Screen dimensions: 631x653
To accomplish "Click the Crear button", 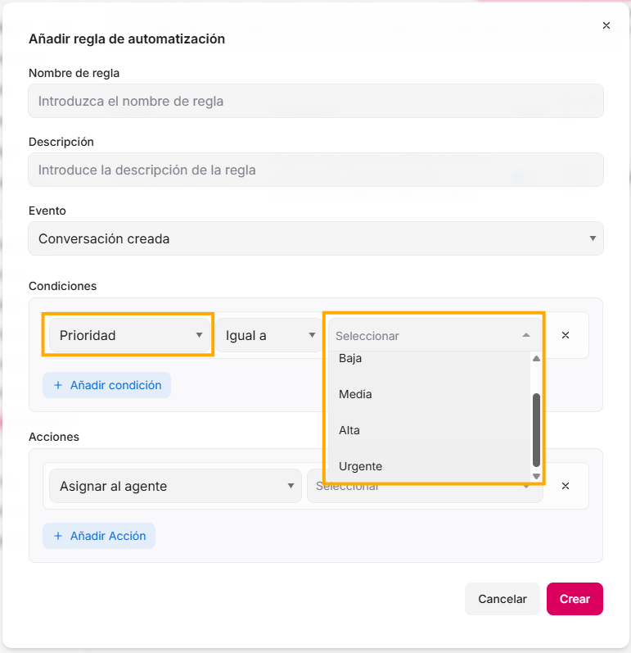I will tap(575, 599).
